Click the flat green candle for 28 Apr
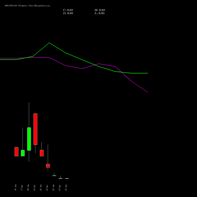Screen dimensions: 197x197 (x=67, y=178)
